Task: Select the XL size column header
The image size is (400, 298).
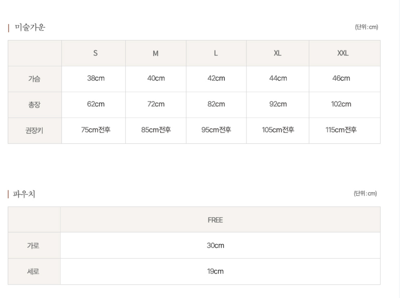Action: point(277,53)
